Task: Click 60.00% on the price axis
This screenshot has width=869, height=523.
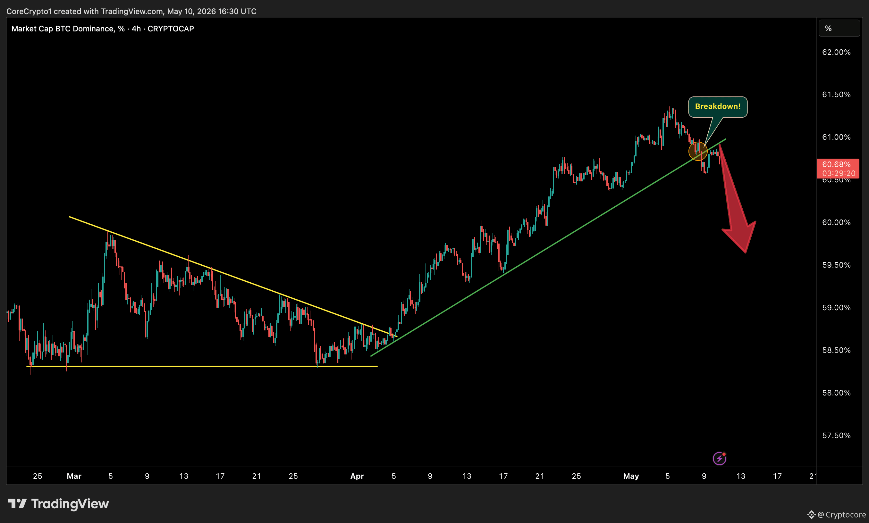Action: [836, 222]
